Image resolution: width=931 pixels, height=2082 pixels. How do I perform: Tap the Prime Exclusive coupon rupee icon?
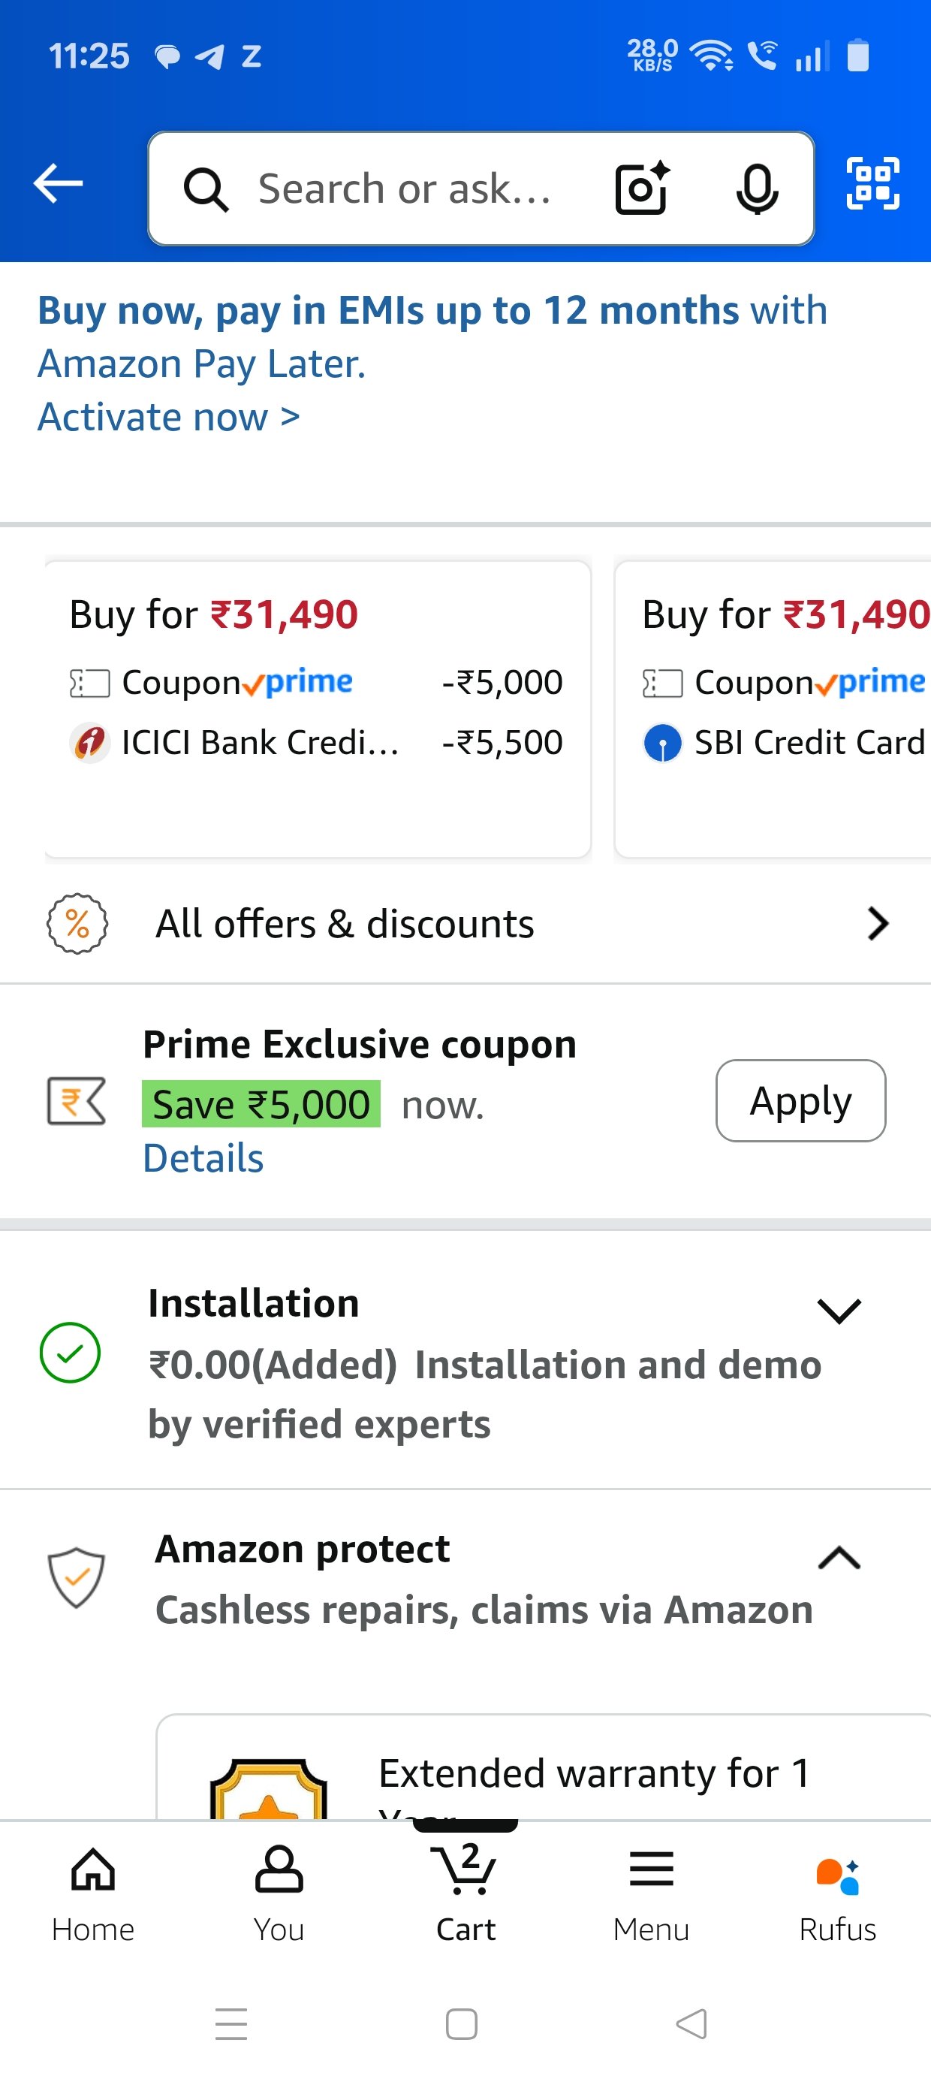76,1101
